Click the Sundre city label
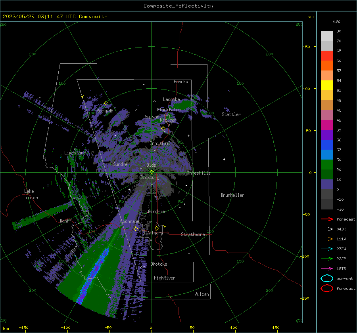357x333 pixels. (120, 164)
